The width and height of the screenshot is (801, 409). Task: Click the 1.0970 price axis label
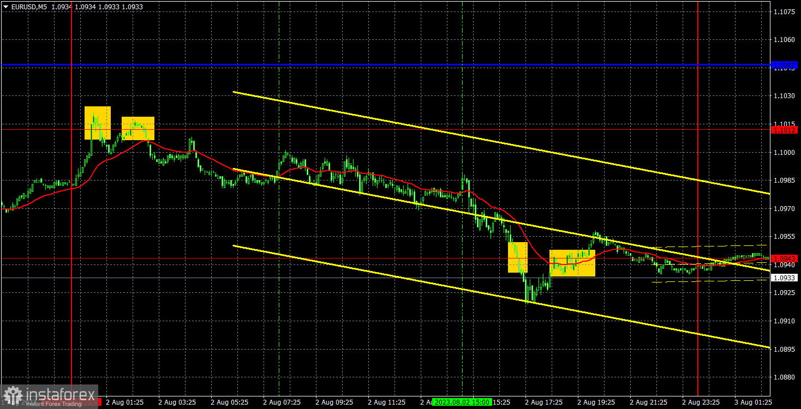[785, 208]
